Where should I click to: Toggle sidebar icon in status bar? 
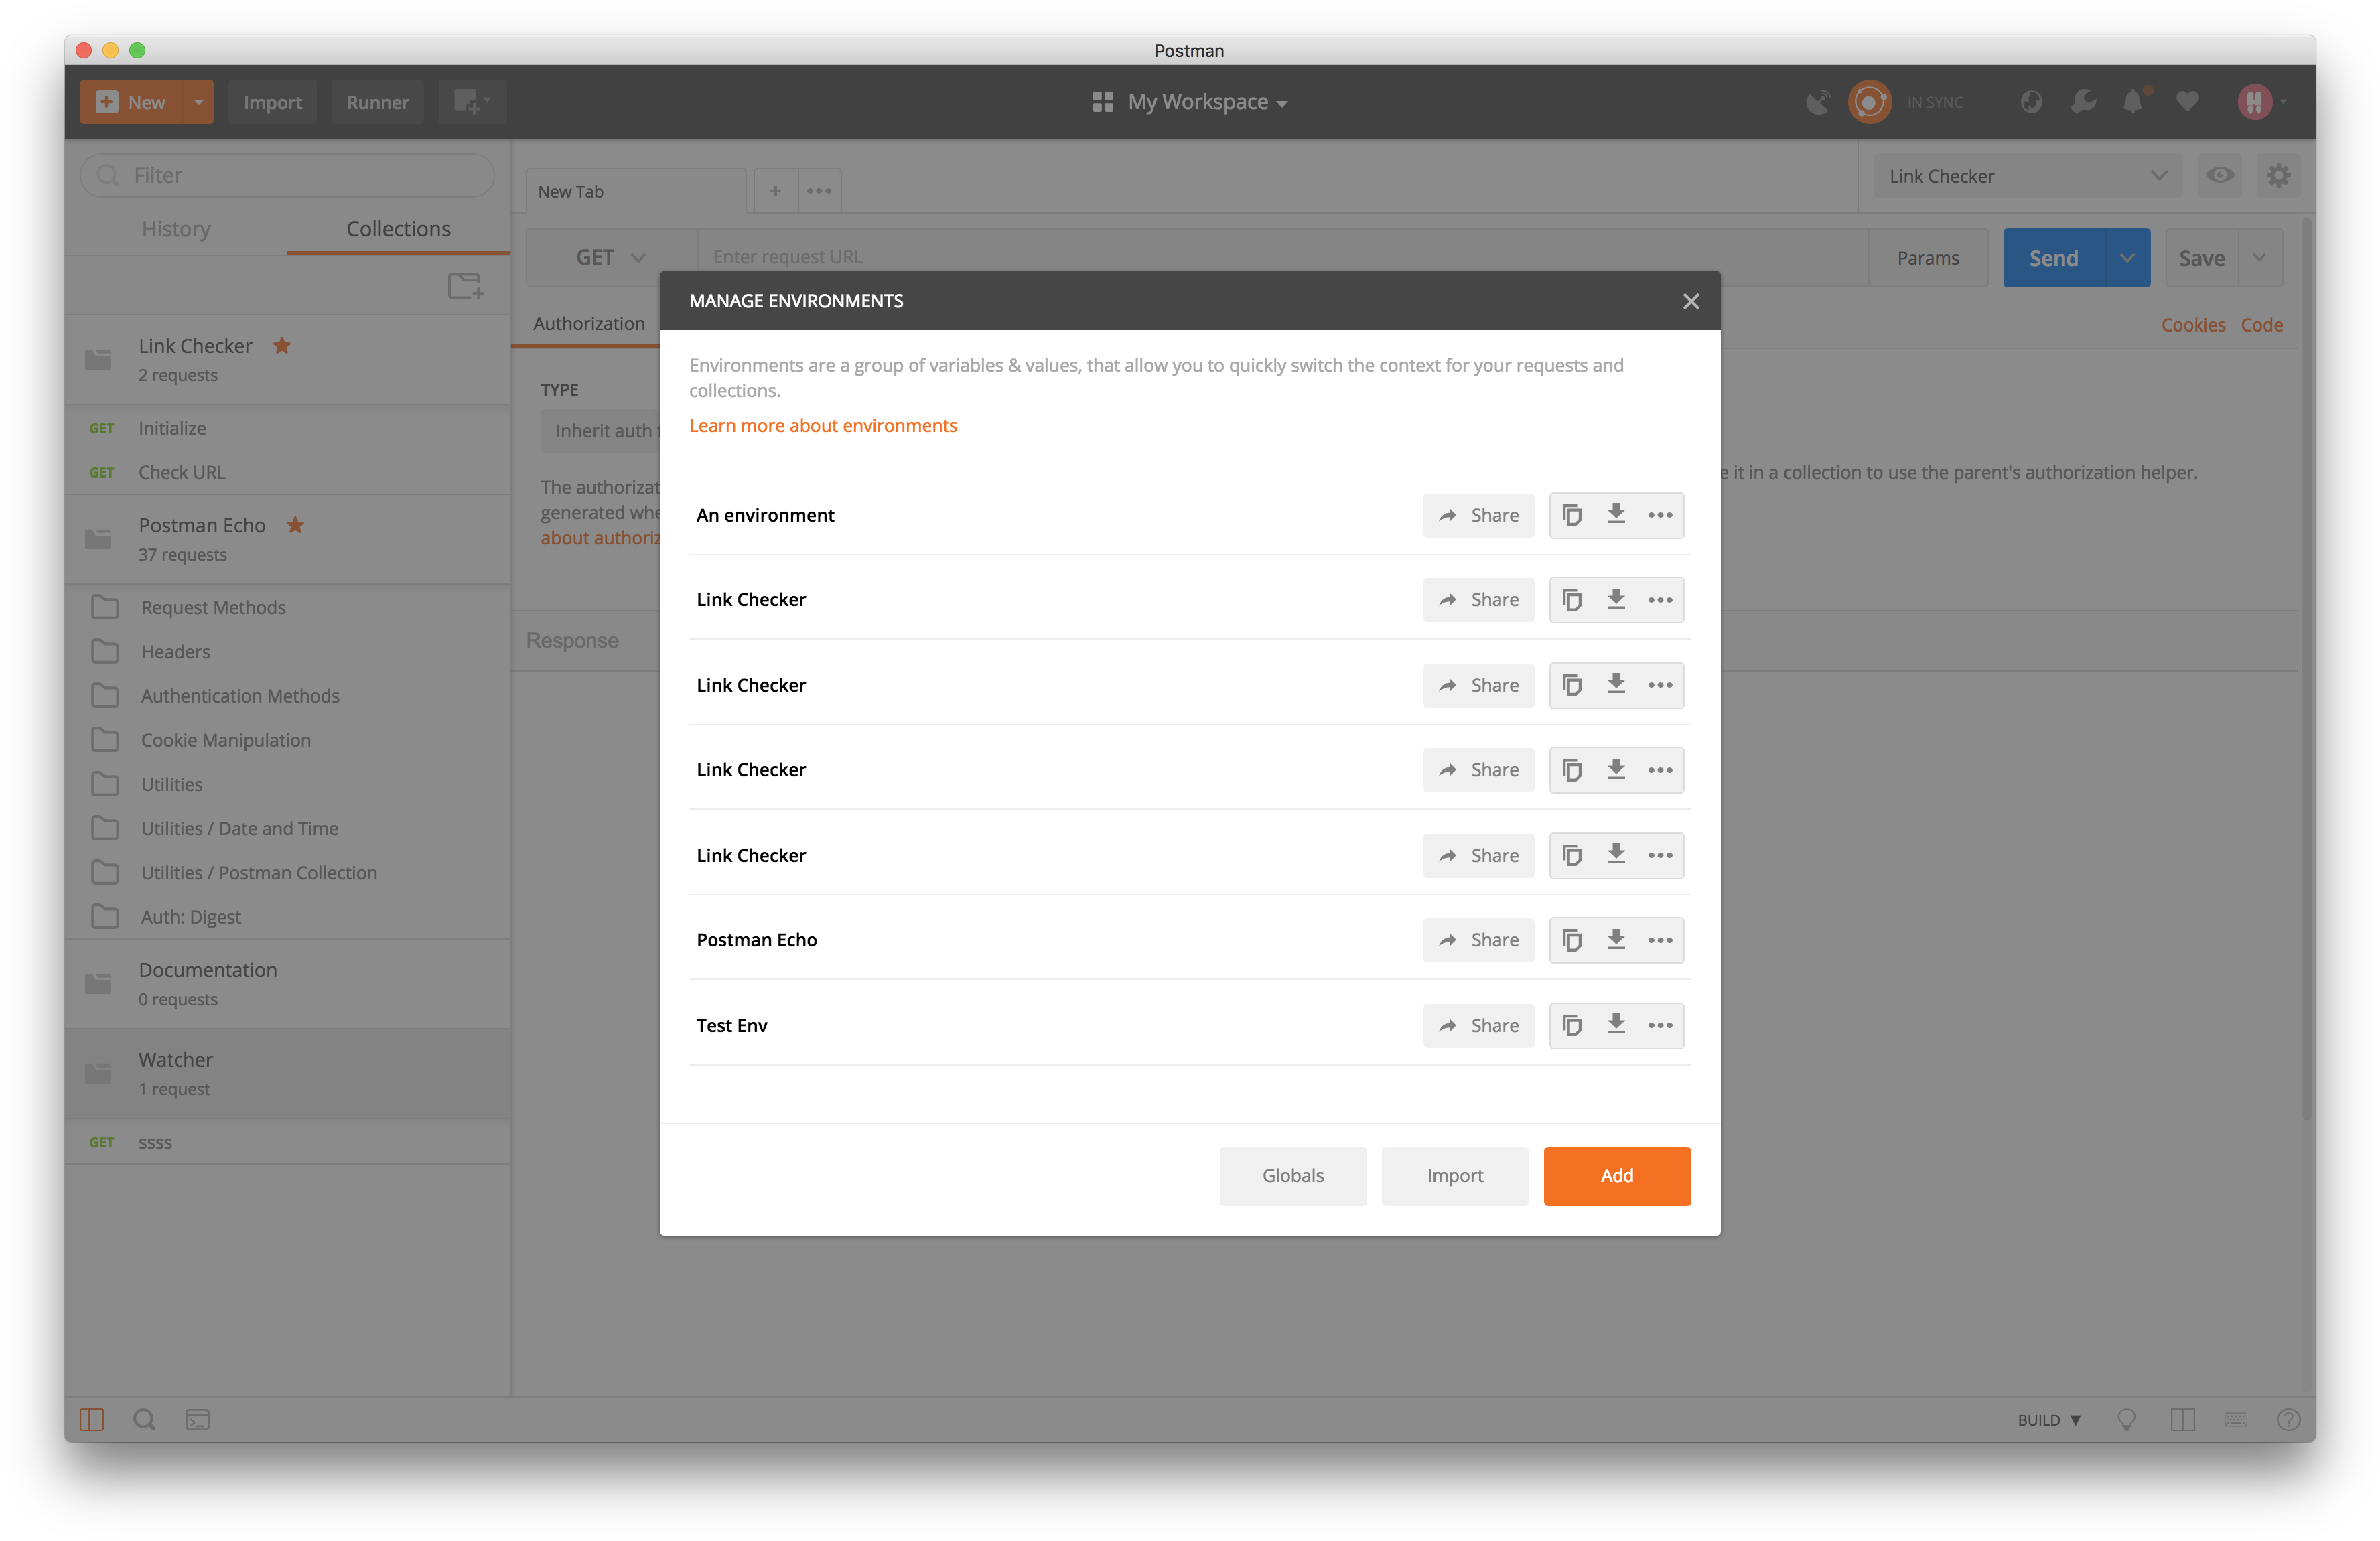click(92, 1419)
